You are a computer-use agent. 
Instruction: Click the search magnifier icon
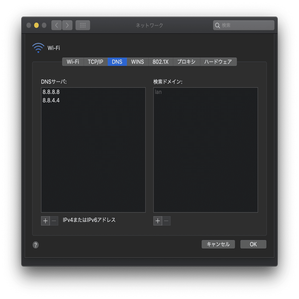[218, 25]
